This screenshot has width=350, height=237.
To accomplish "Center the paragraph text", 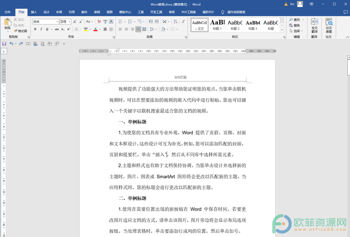I will pyautogui.click(x=126, y=29).
